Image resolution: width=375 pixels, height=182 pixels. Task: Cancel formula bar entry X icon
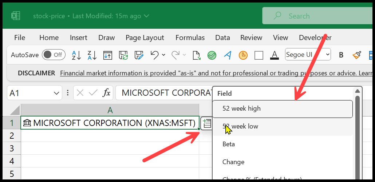coord(80,93)
